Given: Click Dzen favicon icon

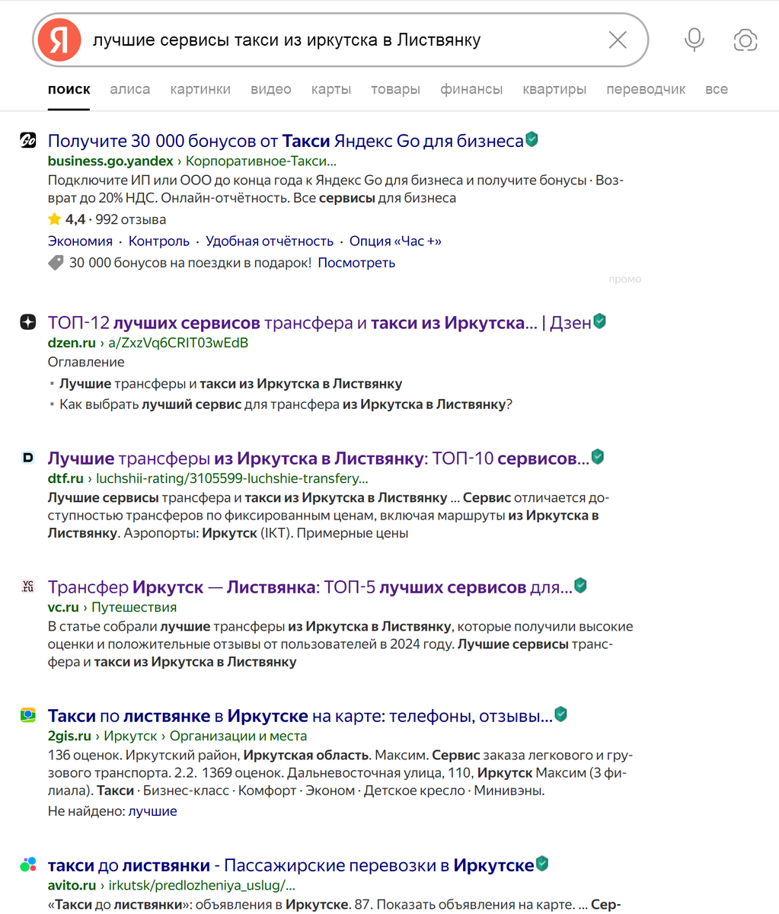Looking at the screenshot, I should (28, 322).
